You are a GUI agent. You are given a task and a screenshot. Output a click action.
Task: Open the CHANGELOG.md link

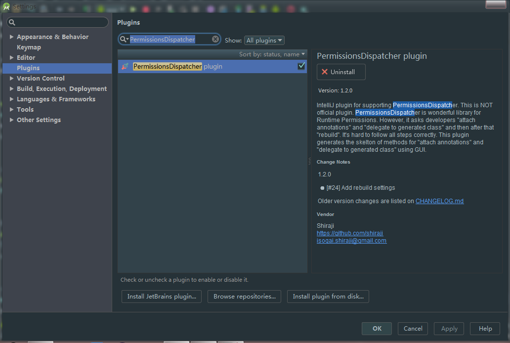[x=439, y=201]
